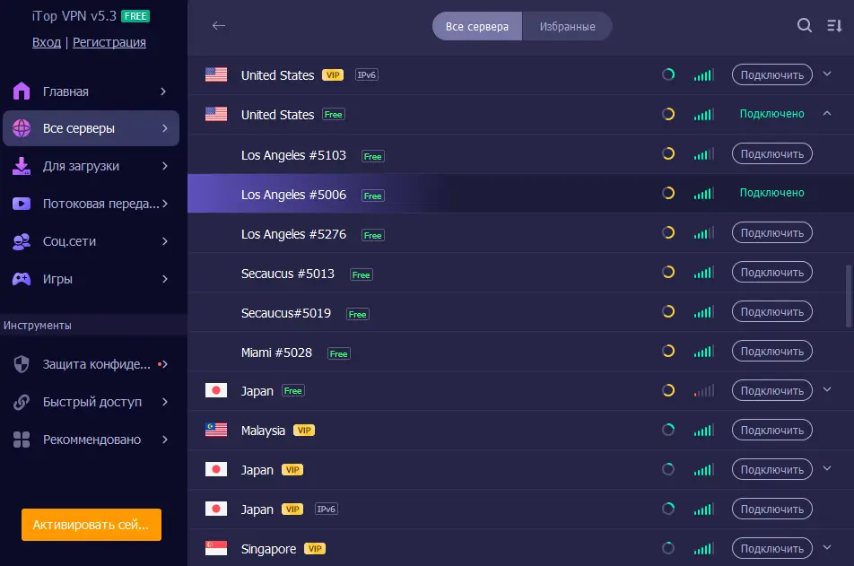
Task: Collapse the United States Free server group
Action: pyautogui.click(x=827, y=114)
